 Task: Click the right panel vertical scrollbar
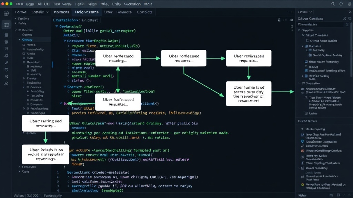click(x=351, y=49)
